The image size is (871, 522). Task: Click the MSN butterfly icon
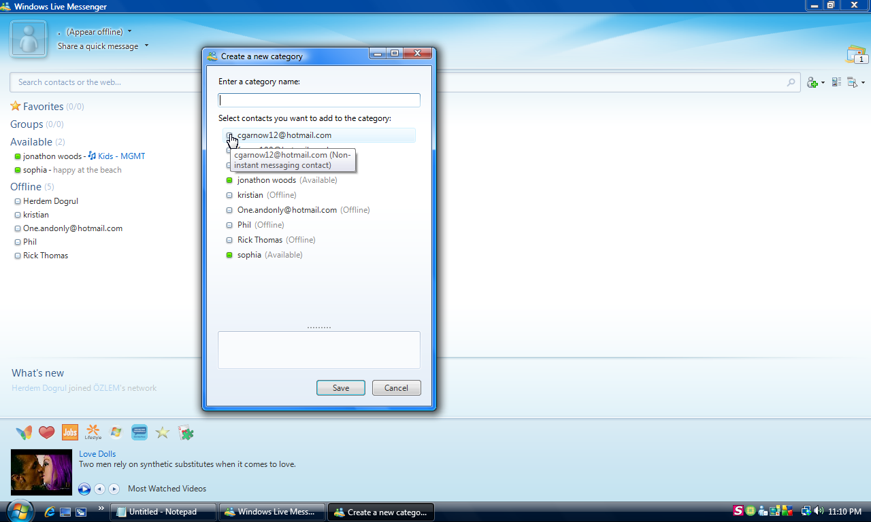pos(24,432)
